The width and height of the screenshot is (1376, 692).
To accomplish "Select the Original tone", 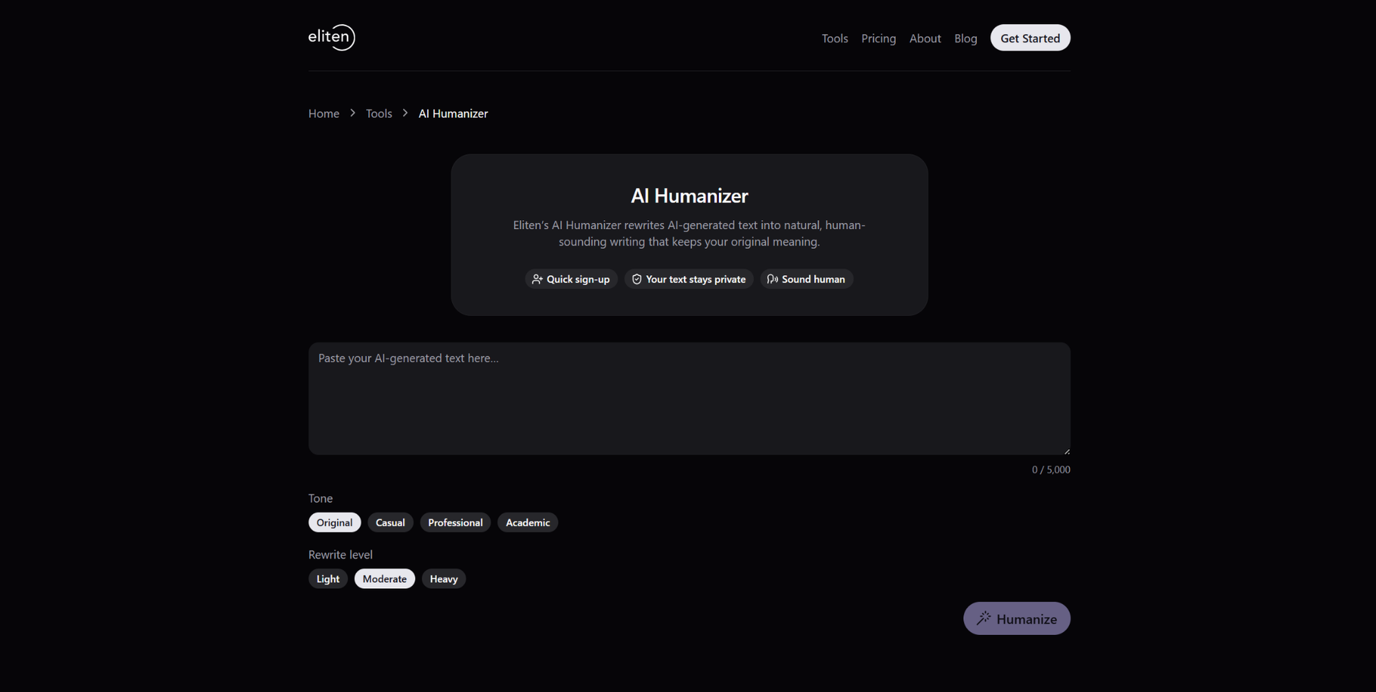I will (x=334, y=523).
